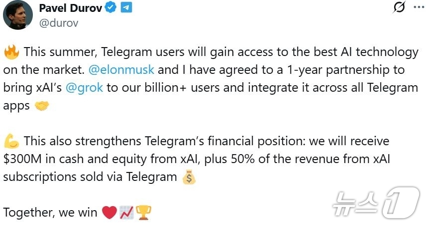Click the @durov handle text
The height and width of the screenshot is (225, 426).
59,23
